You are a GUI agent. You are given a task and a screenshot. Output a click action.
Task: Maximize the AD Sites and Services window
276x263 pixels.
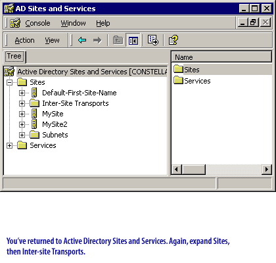255,9
